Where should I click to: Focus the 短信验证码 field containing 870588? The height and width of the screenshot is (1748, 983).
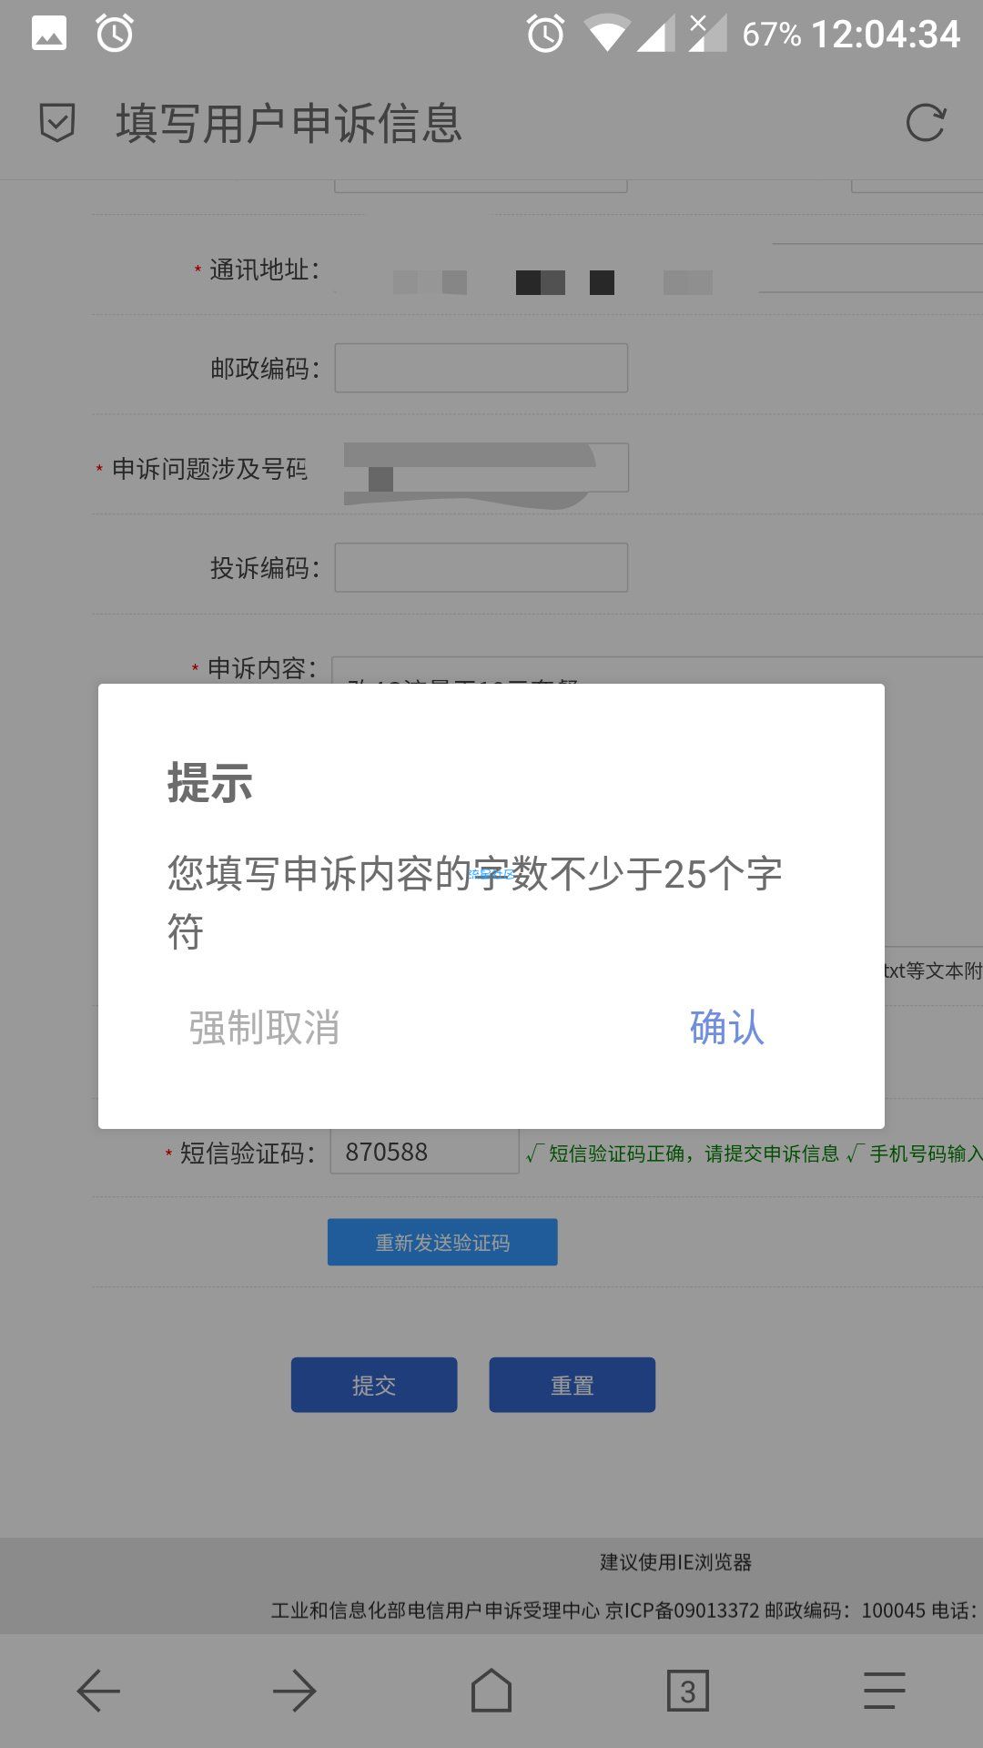pyautogui.click(x=424, y=1152)
